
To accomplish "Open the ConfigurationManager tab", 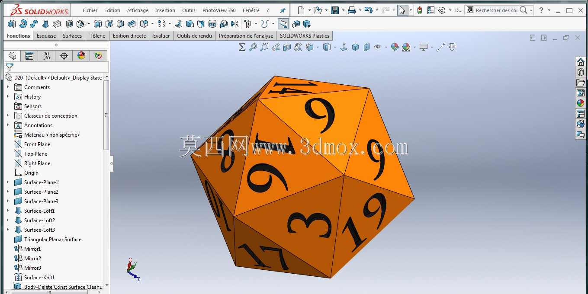I will click(x=47, y=56).
